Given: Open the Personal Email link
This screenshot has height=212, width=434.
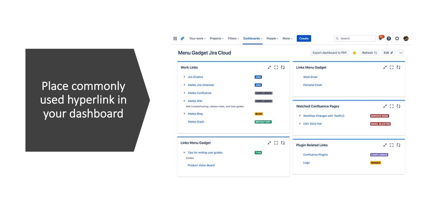Looking at the screenshot, I should pos(312,85).
